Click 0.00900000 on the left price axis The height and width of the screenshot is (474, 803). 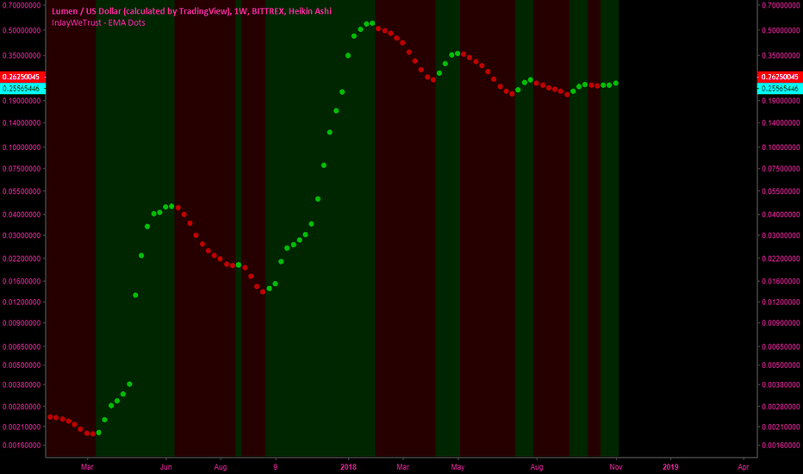pos(22,323)
